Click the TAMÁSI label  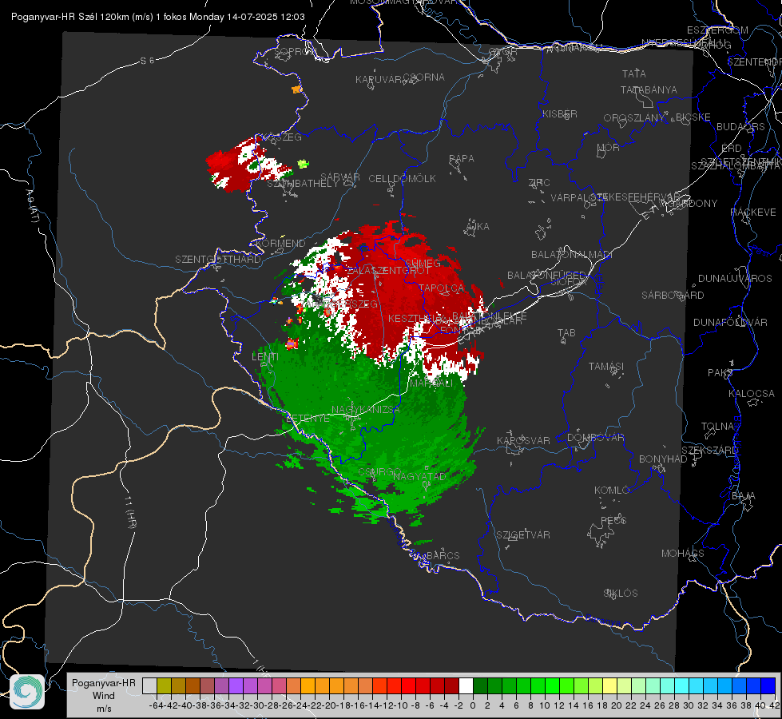606,366
